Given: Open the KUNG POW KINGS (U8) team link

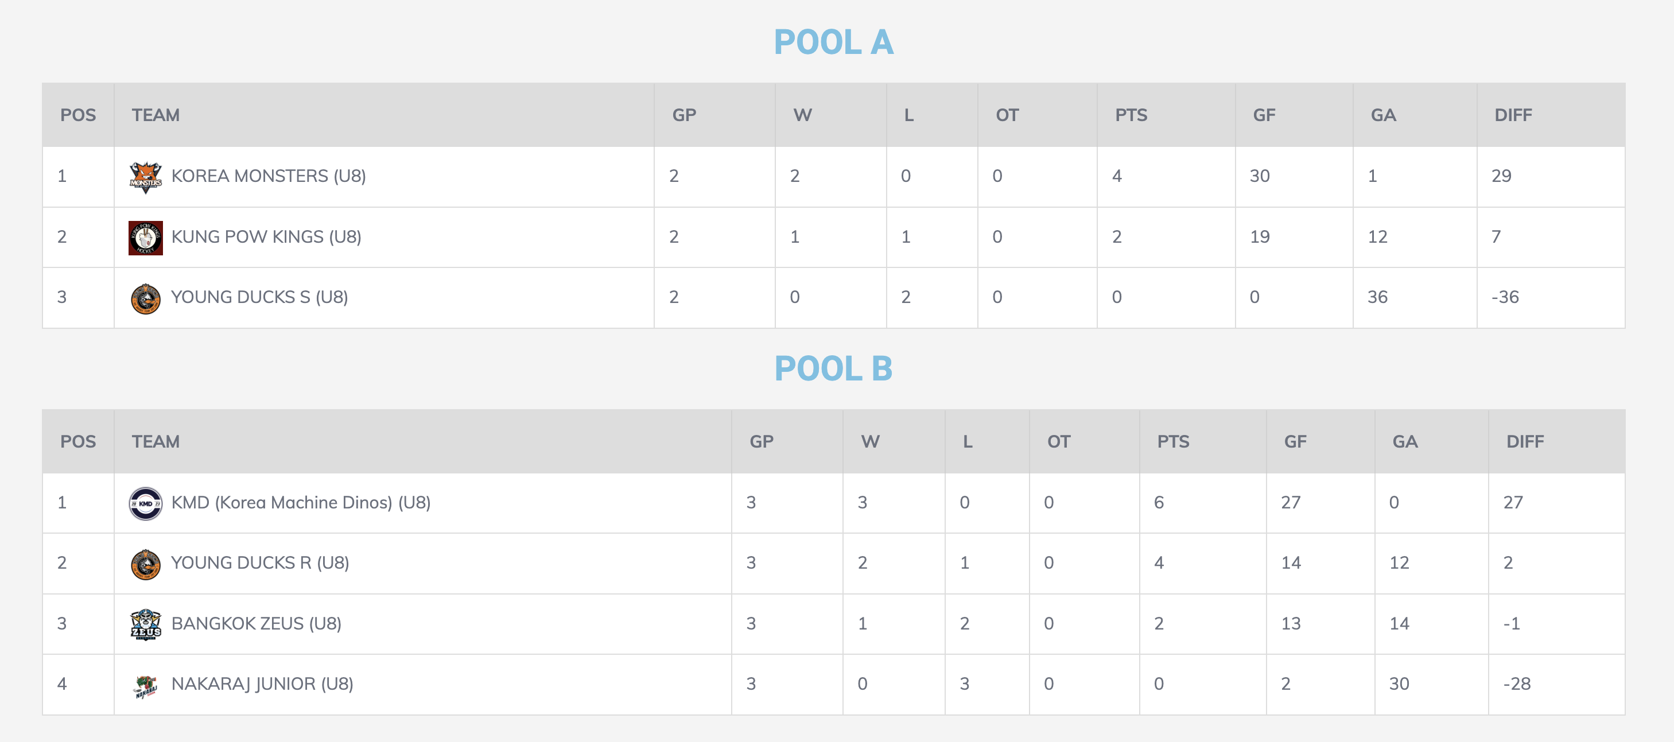Looking at the screenshot, I should click(266, 237).
